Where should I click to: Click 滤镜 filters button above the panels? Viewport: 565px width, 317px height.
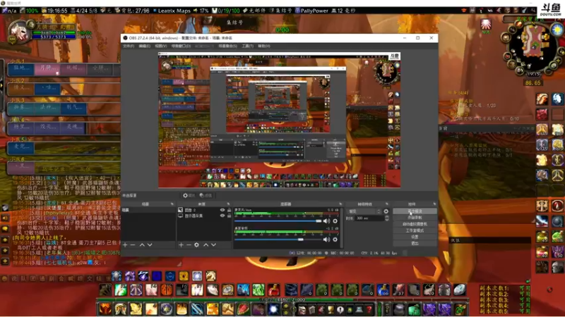206,196
